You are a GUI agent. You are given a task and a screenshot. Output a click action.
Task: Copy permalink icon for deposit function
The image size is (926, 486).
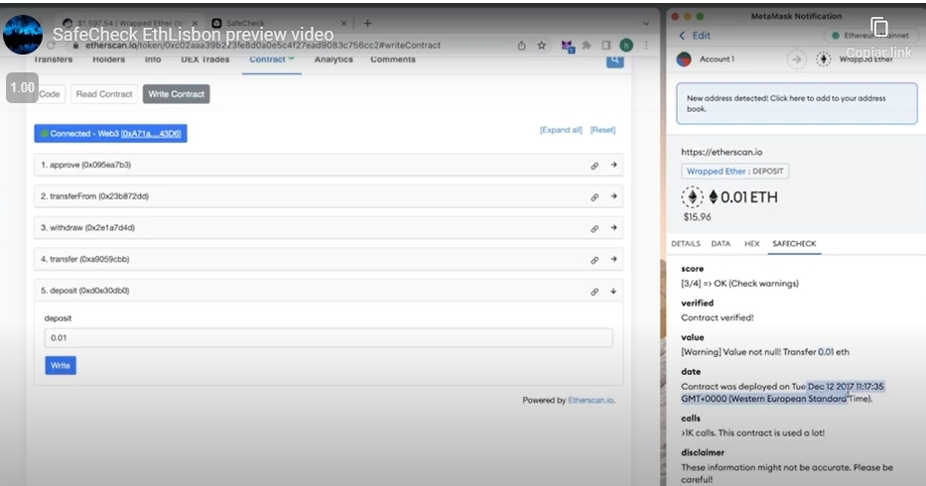(595, 292)
